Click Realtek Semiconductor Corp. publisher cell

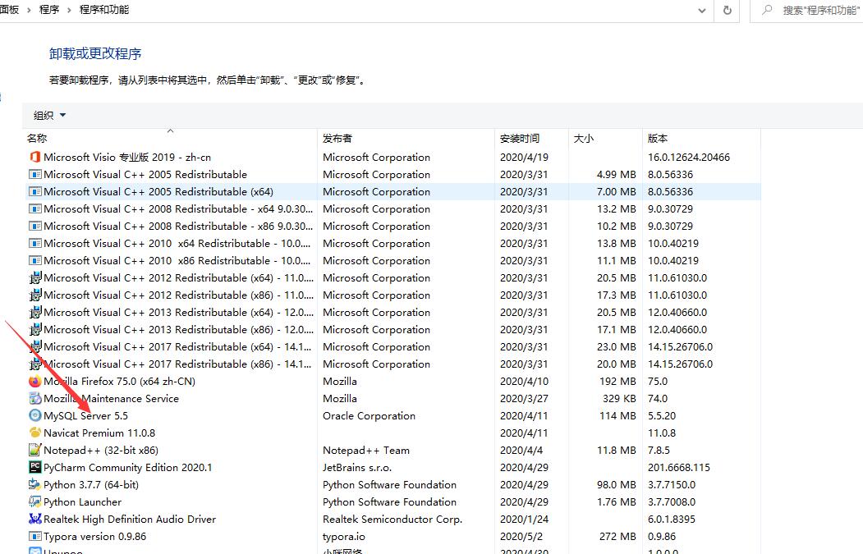point(392,519)
